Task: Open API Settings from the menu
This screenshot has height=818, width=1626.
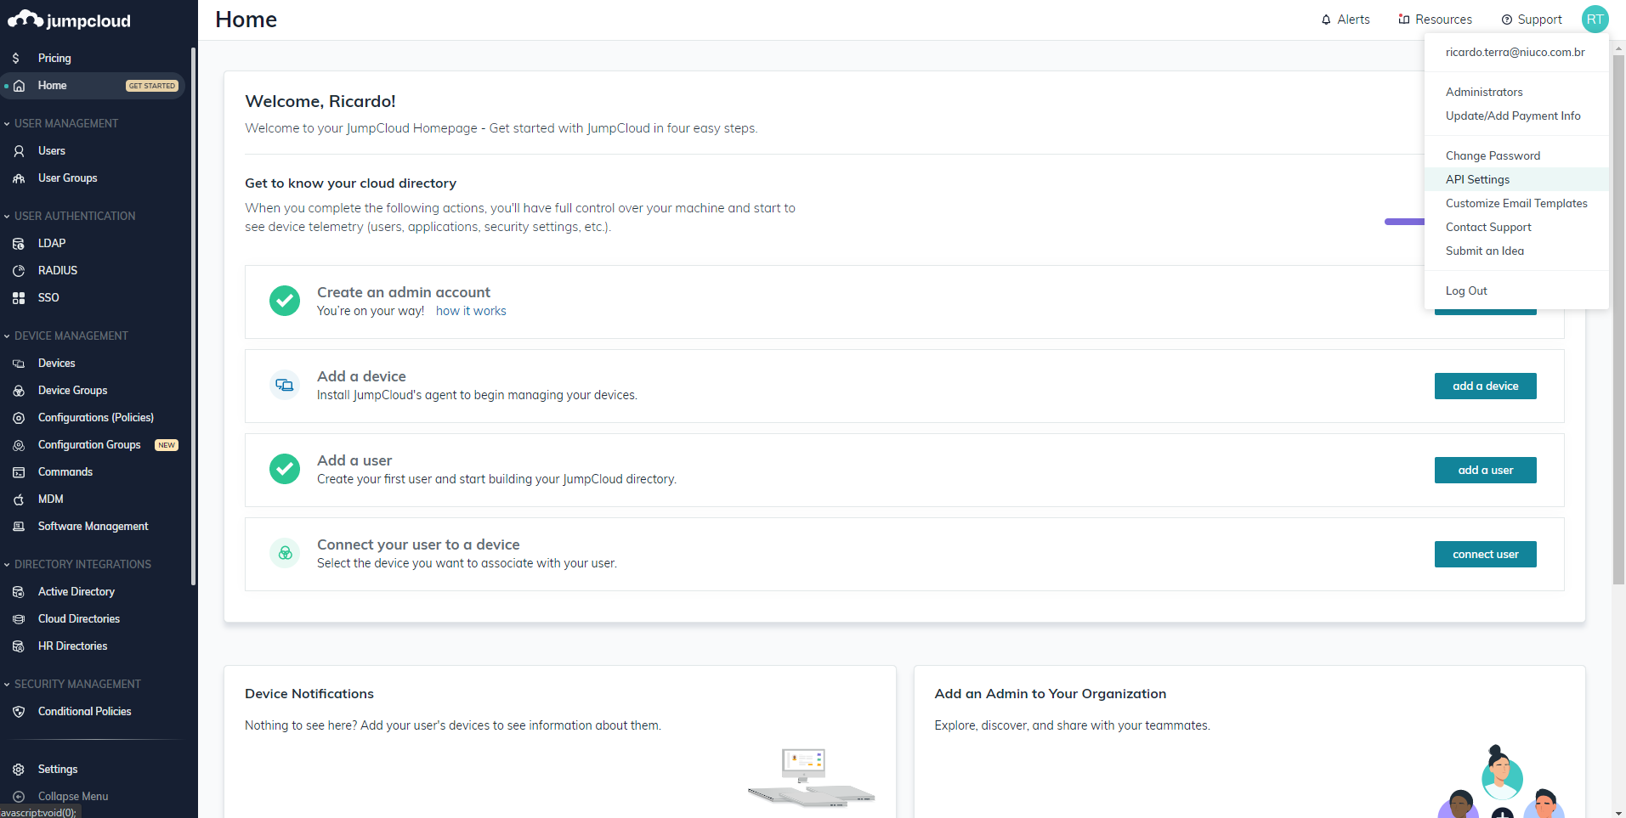Action: click(x=1516, y=179)
